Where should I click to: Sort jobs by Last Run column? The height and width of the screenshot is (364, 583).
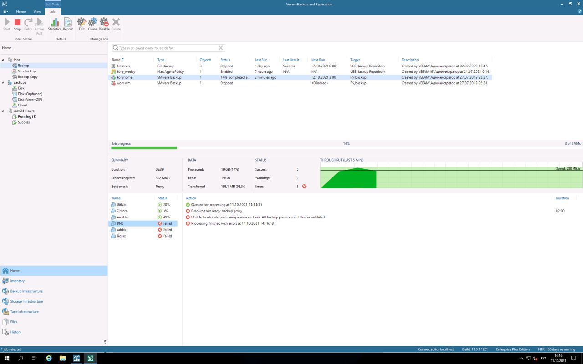(x=261, y=60)
